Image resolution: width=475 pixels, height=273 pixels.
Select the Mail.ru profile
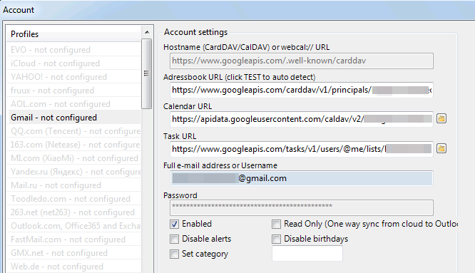tap(73, 185)
